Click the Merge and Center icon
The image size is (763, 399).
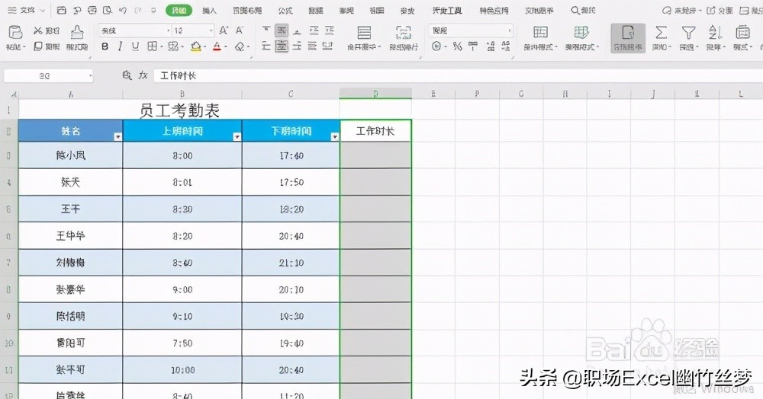364,33
